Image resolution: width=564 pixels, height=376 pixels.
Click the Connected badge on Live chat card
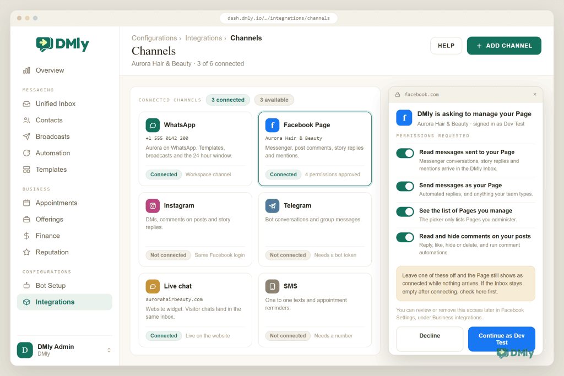pos(164,336)
